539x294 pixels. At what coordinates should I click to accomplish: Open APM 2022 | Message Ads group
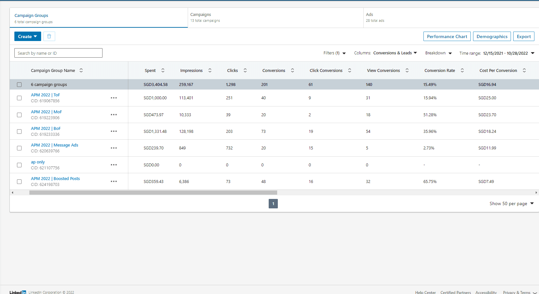point(55,145)
